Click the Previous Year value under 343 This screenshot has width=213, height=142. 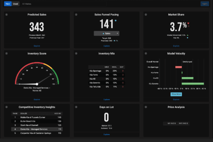click(37, 38)
